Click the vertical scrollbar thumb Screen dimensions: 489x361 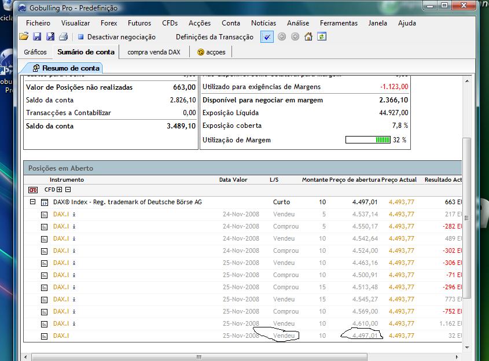coord(466,218)
